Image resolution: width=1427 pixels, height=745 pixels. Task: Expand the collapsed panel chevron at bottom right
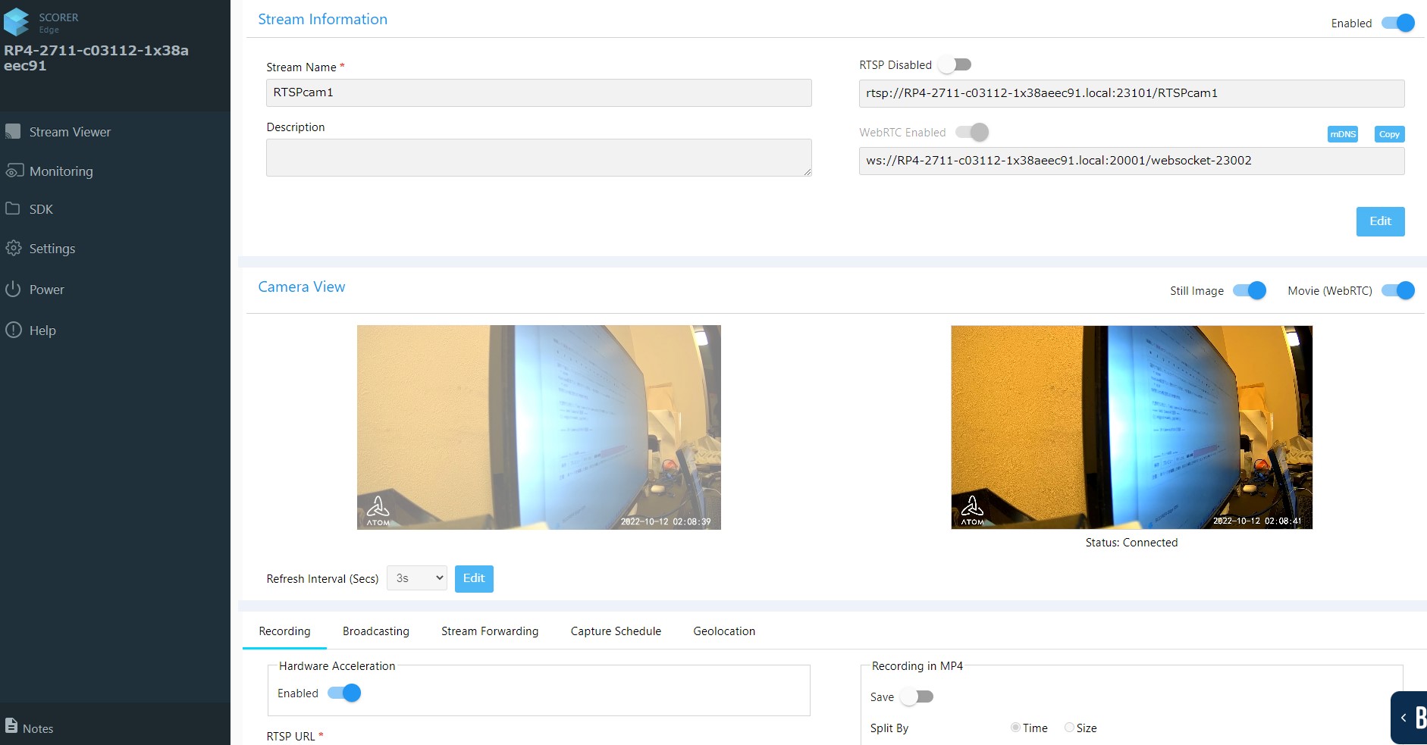point(1403,718)
